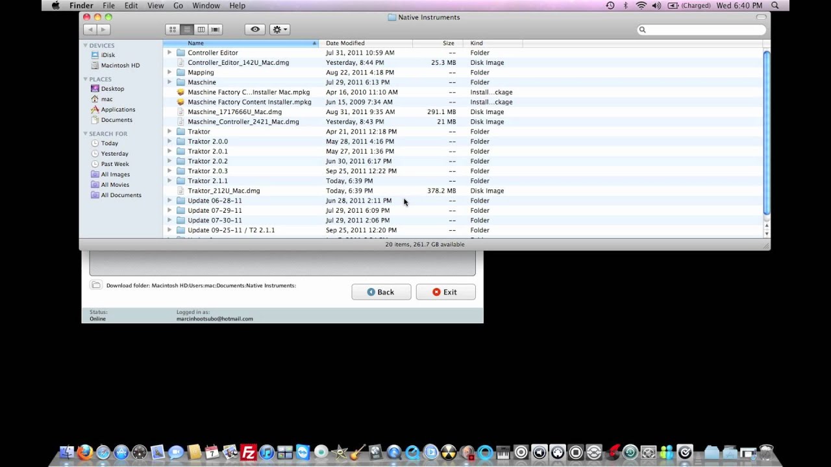Open iTunes from the Dock

pos(266,452)
